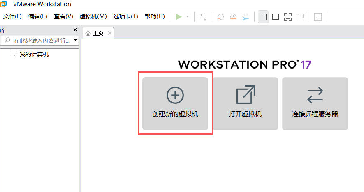Enter full screen mode
This screenshot has height=192, width=364.
coord(288,17)
